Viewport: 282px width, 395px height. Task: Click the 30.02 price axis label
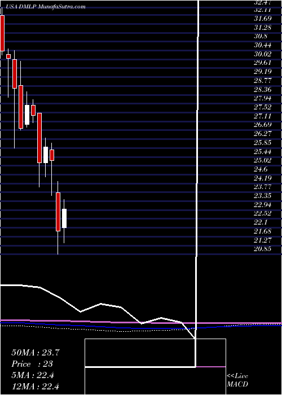tap(262, 54)
